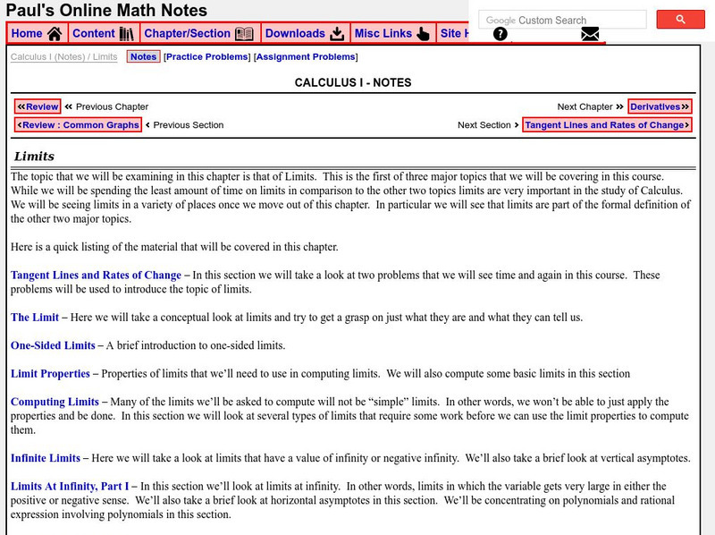This screenshot has height=535, width=715.
Task: Click the Content books icon
Action: pos(127,34)
